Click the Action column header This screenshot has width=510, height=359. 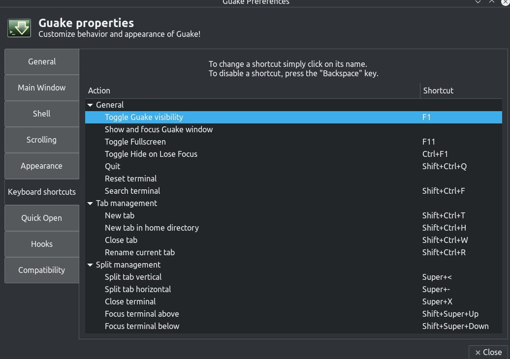pyautogui.click(x=99, y=90)
